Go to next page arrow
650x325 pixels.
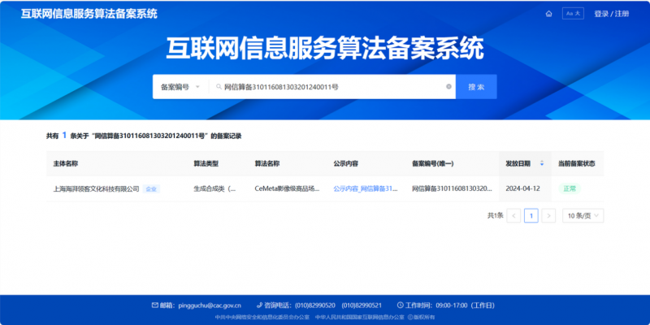(548, 215)
